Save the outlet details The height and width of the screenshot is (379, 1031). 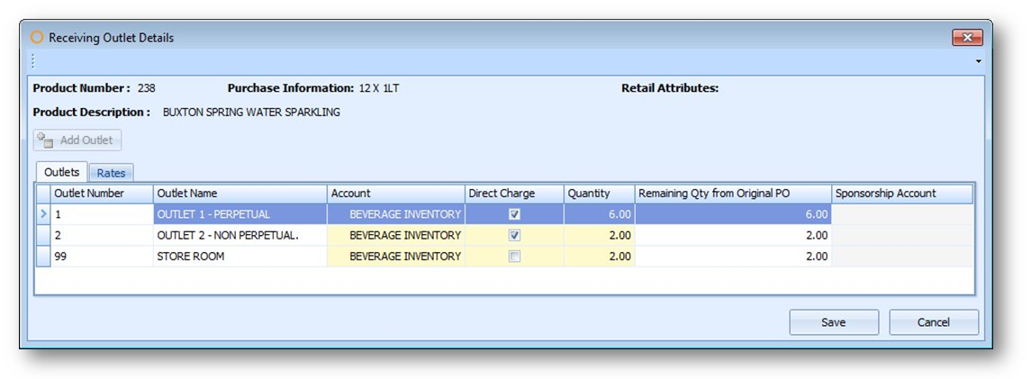click(x=834, y=322)
